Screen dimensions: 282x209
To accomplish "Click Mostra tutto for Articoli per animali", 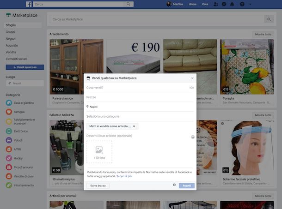I will pos(263,196).
